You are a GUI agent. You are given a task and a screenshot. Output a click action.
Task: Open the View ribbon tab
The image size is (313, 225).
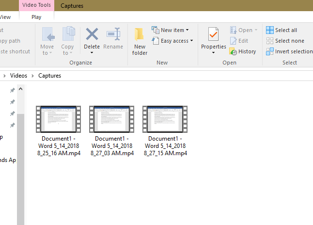tap(5, 17)
